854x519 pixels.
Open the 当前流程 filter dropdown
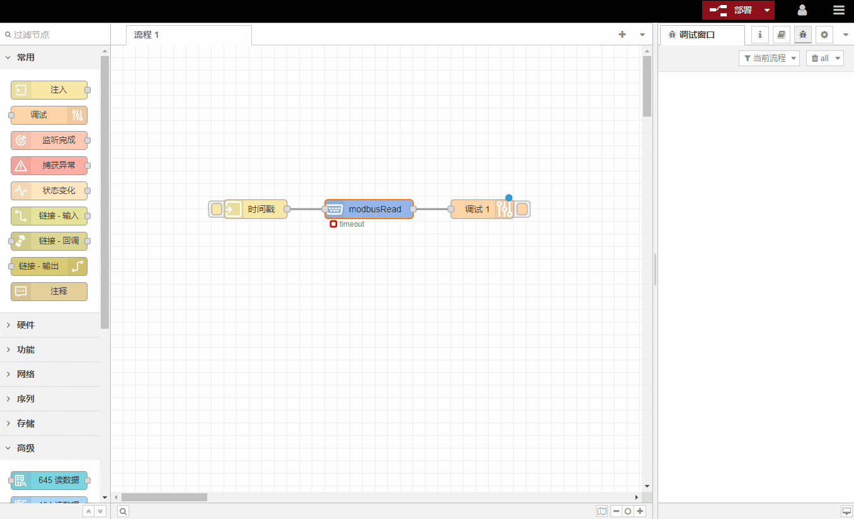pyautogui.click(x=769, y=58)
